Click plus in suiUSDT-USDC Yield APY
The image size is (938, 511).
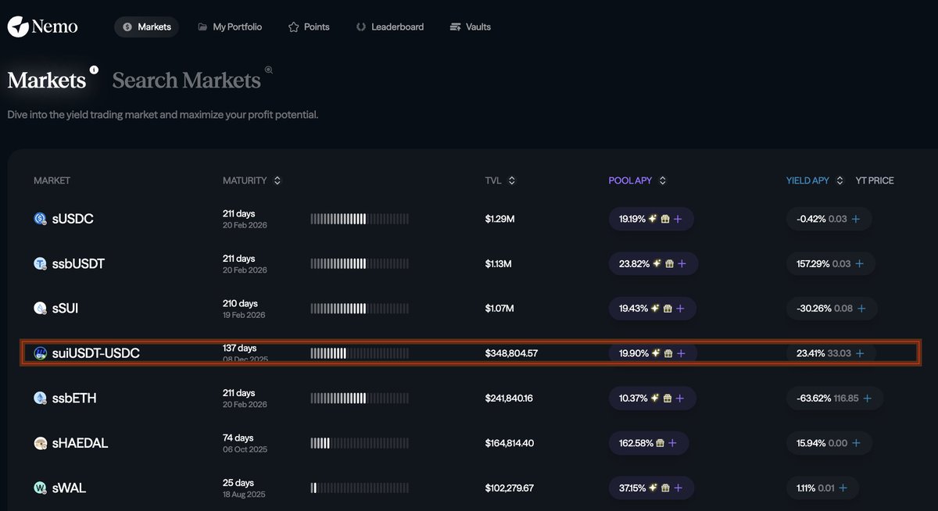pos(861,354)
